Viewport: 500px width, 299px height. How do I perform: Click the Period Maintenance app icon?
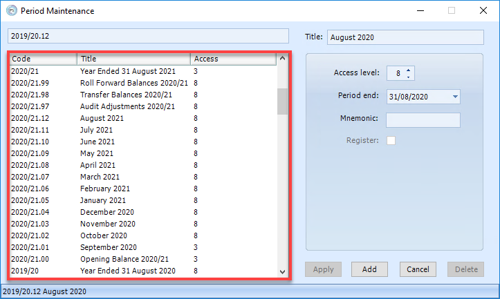(x=11, y=11)
